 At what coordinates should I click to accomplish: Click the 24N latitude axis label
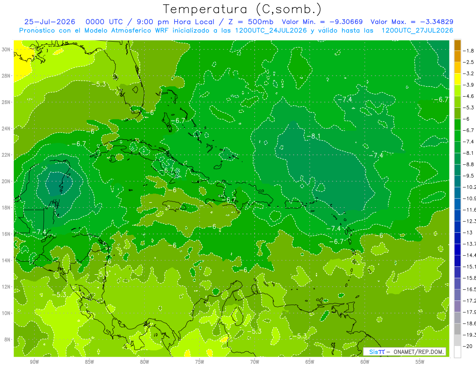7,129
